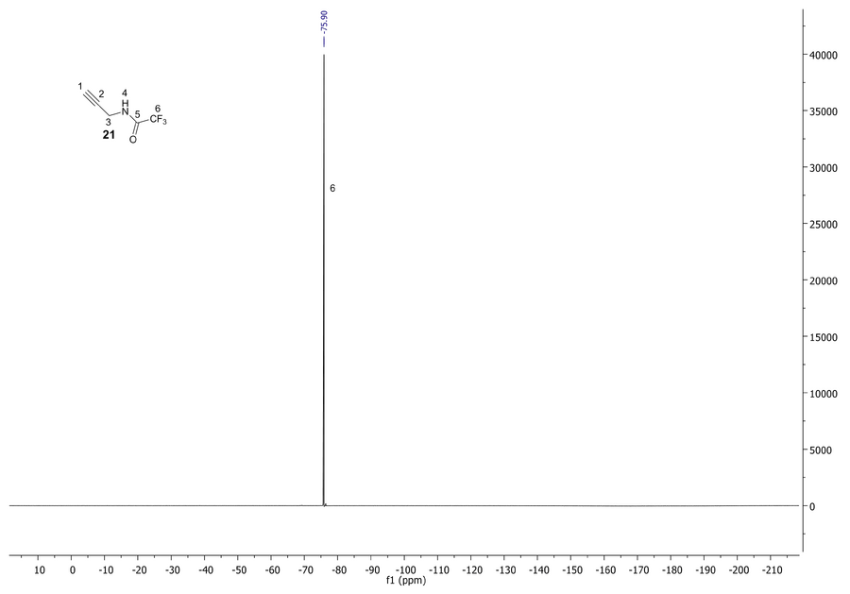The height and width of the screenshot is (594, 850).
Task: Click the tall spectrum peak line
Action: pyautogui.click(x=324, y=283)
